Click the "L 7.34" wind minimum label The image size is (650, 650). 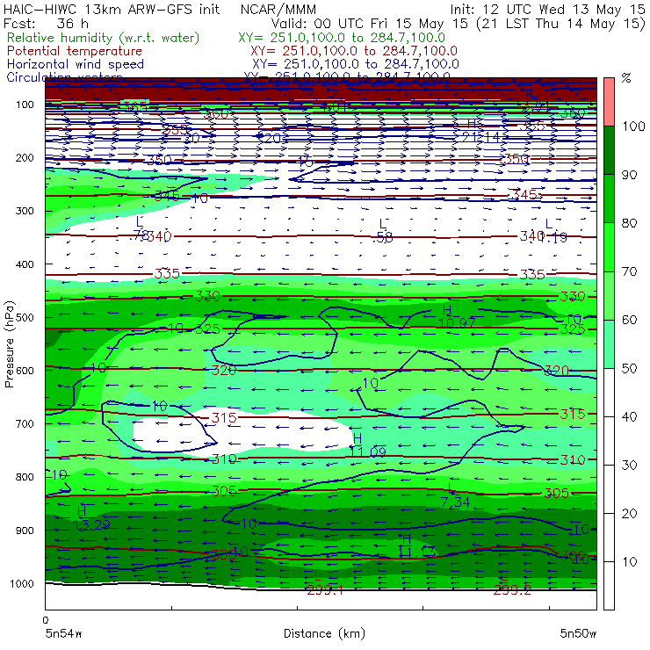[455, 495]
